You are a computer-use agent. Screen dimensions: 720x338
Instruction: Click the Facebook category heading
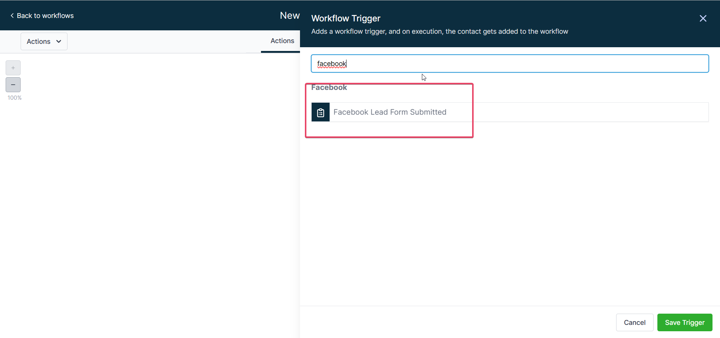[x=329, y=87]
